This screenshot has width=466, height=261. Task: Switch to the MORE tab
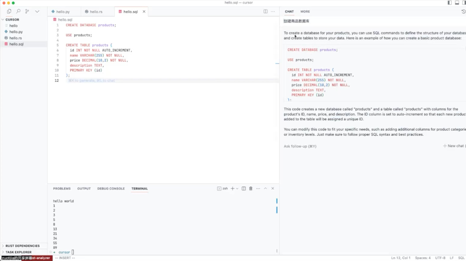click(x=305, y=11)
